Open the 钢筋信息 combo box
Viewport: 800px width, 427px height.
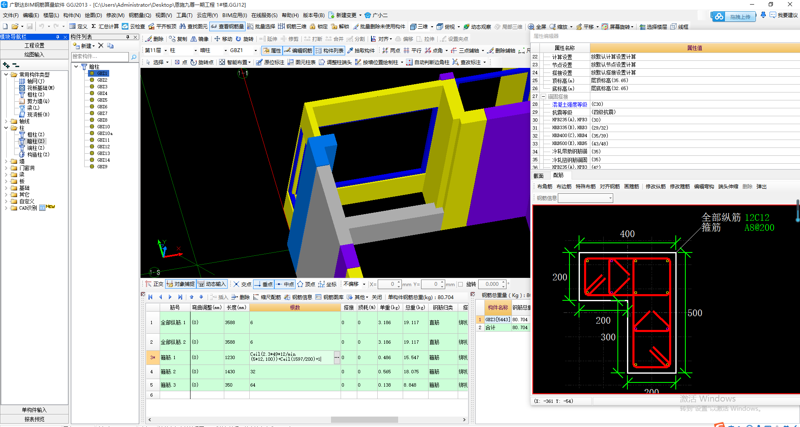(x=585, y=198)
